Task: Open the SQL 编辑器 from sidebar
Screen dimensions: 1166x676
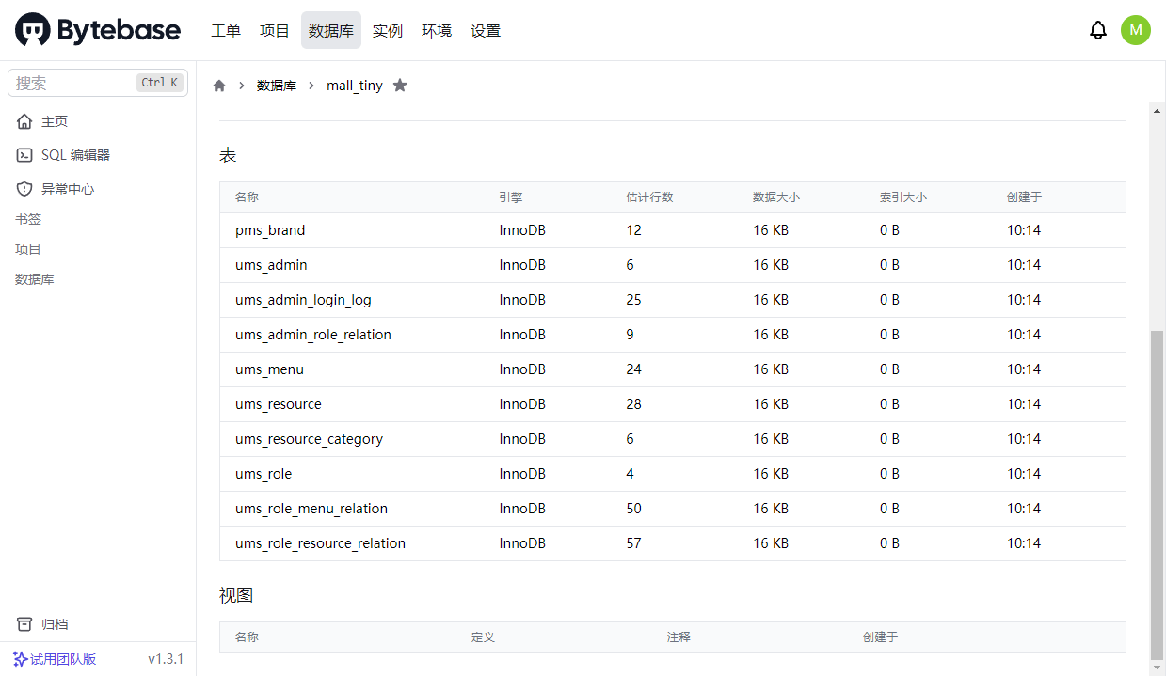Action: [75, 155]
